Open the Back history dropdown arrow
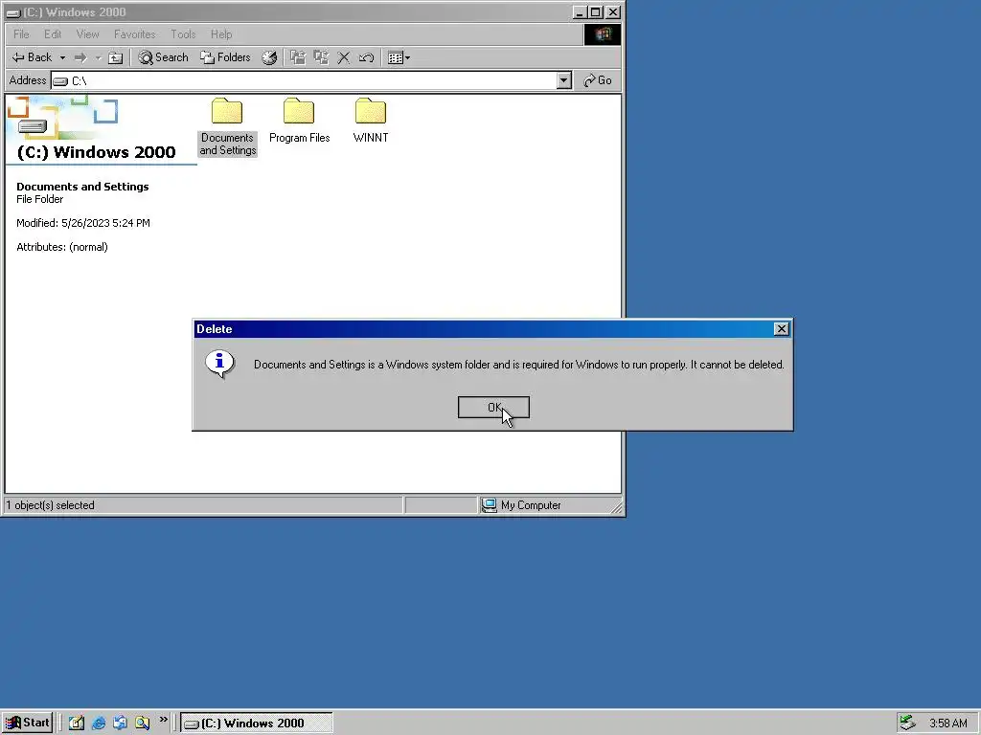981x735 pixels. (x=62, y=57)
